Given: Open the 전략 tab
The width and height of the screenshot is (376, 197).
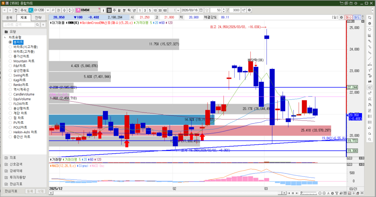Looking at the screenshot, I should pyautogui.click(x=38, y=17).
